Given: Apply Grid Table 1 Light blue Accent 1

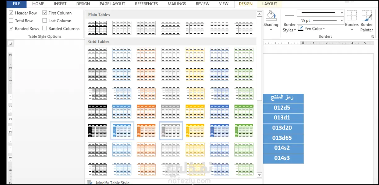Looking at the screenshot, I should [122, 54].
